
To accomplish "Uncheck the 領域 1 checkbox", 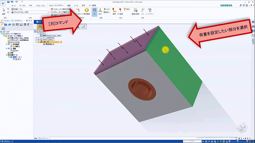I will [11, 46].
